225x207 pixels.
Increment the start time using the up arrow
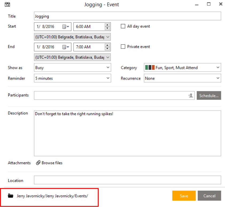click(107, 25)
